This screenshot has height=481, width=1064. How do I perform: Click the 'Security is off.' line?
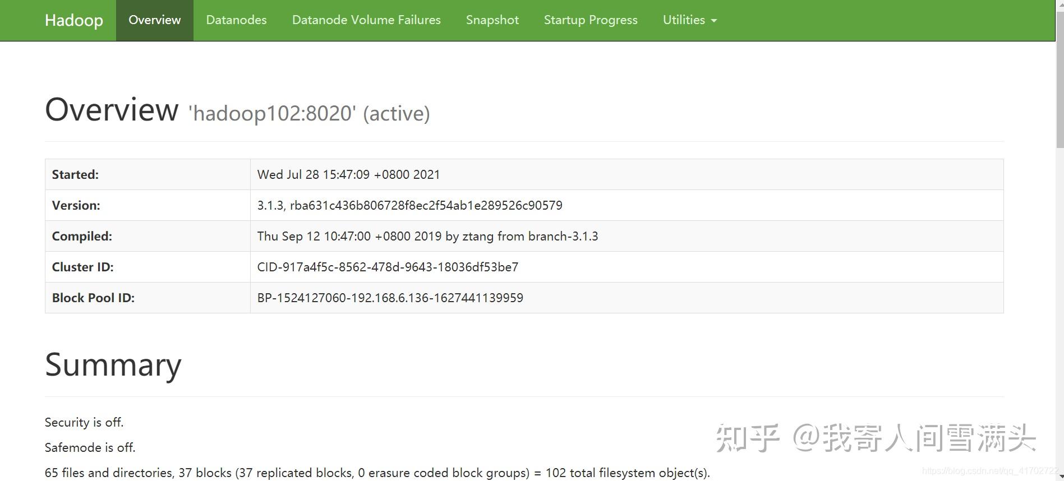point(84,422)
